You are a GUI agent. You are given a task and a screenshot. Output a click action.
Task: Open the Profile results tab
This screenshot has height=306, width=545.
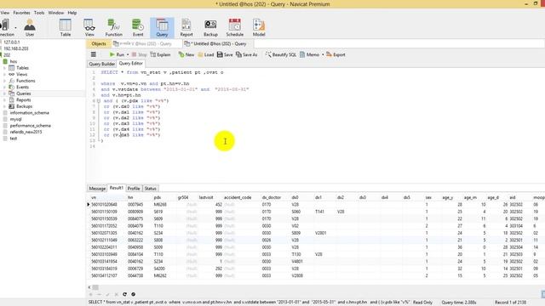[134, 189]
